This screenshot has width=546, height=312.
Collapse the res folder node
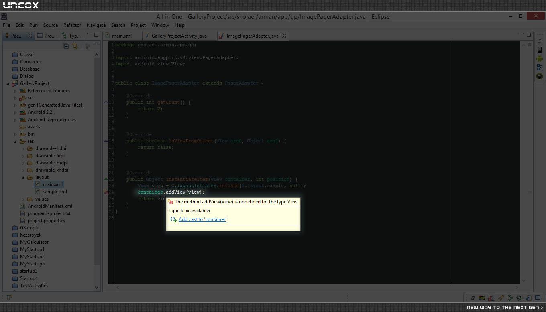(x=15, y=141)
